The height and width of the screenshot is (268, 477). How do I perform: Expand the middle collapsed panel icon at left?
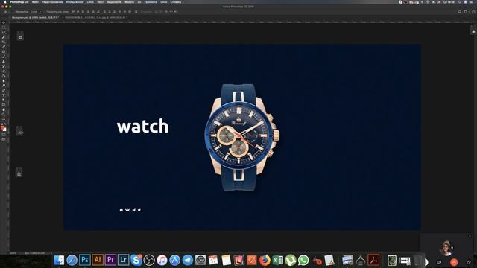pyautogui.click(x=19, y=132)
